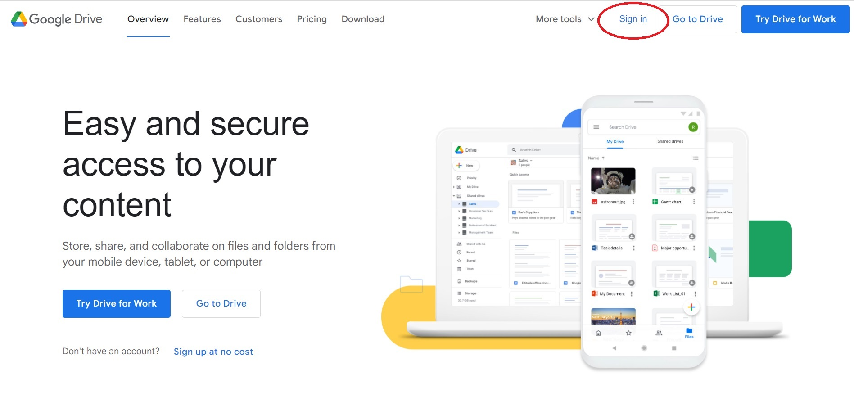The image size is (854, 397).
Task: Switch to Shared drives tab in phone
Action: coord(670,141)
